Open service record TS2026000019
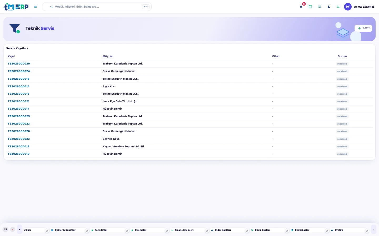Viewport: 379px width, 236px height. click(19, 154)
